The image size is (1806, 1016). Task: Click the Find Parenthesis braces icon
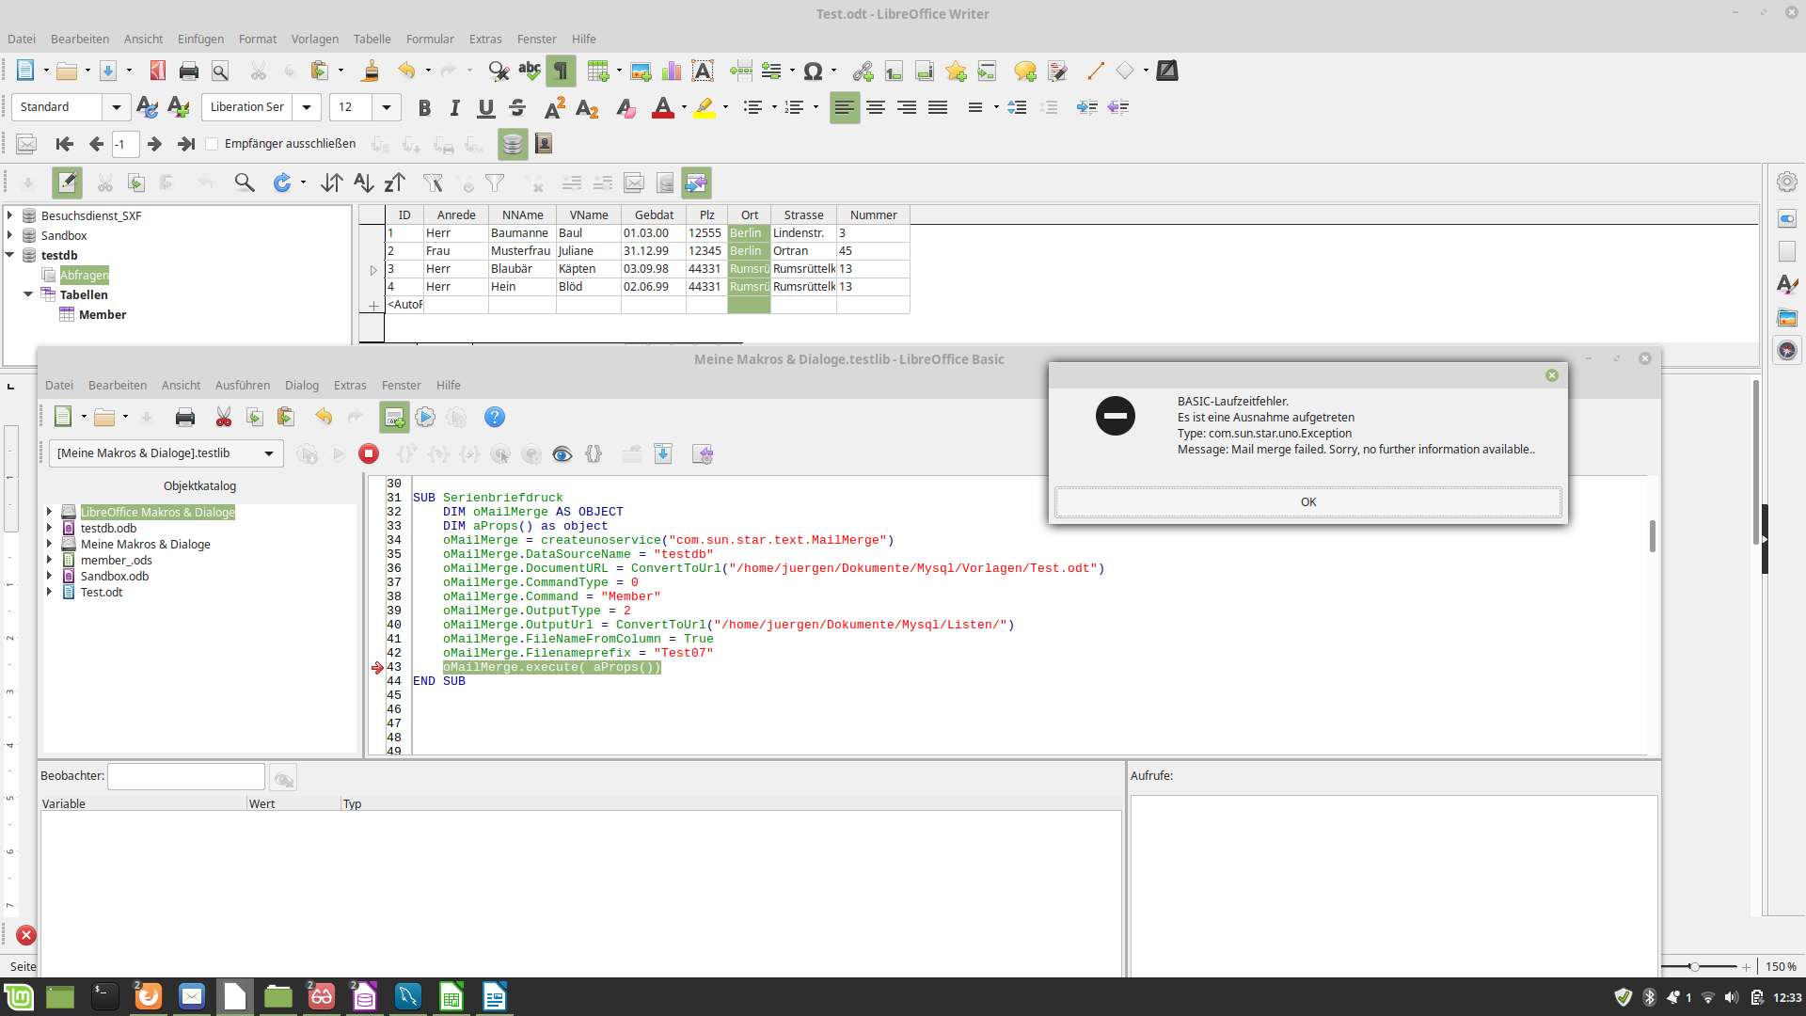(x=594, y=454)
